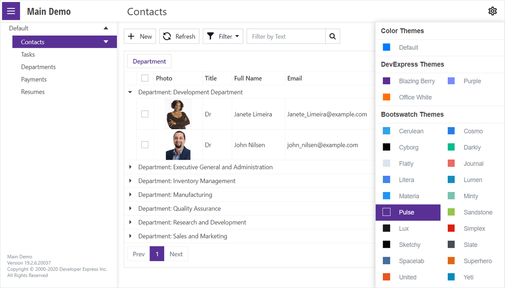Open Janete Limeira's photo
The width and height of the screenshot is (505, 288).
click(178, 114)
